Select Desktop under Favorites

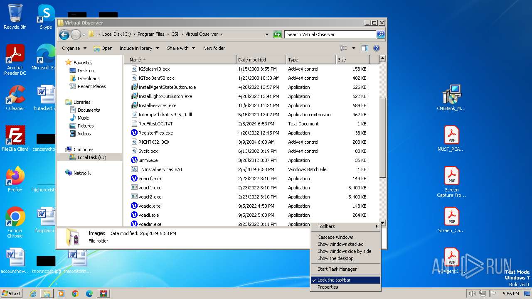point(82,71)
